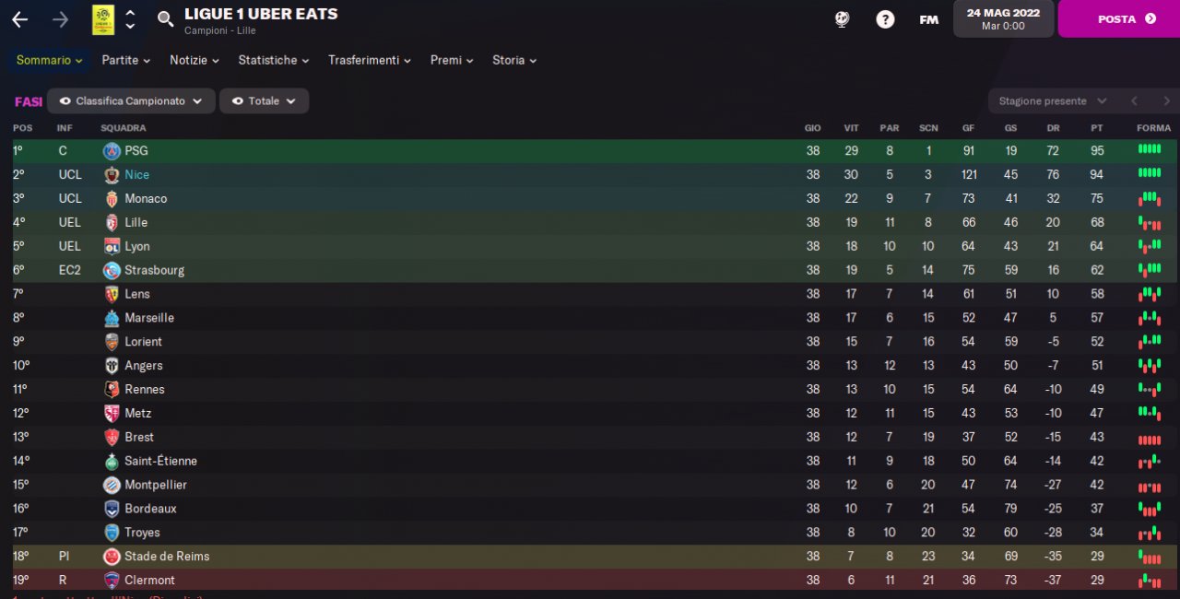Expand the Stagione presente dropdown
Screen dimensions: 1180x599
(x=1050, y=101)
